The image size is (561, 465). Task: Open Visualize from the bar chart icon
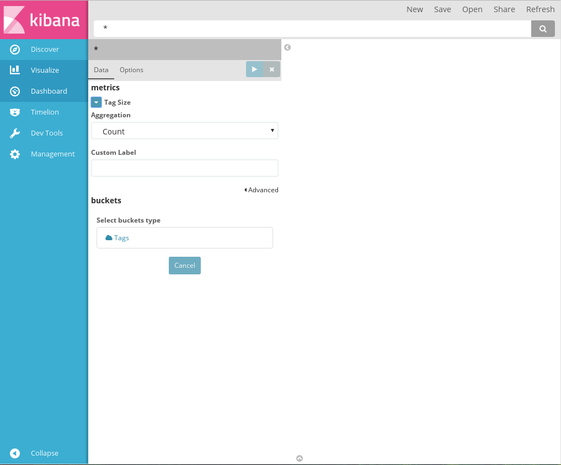15,70
